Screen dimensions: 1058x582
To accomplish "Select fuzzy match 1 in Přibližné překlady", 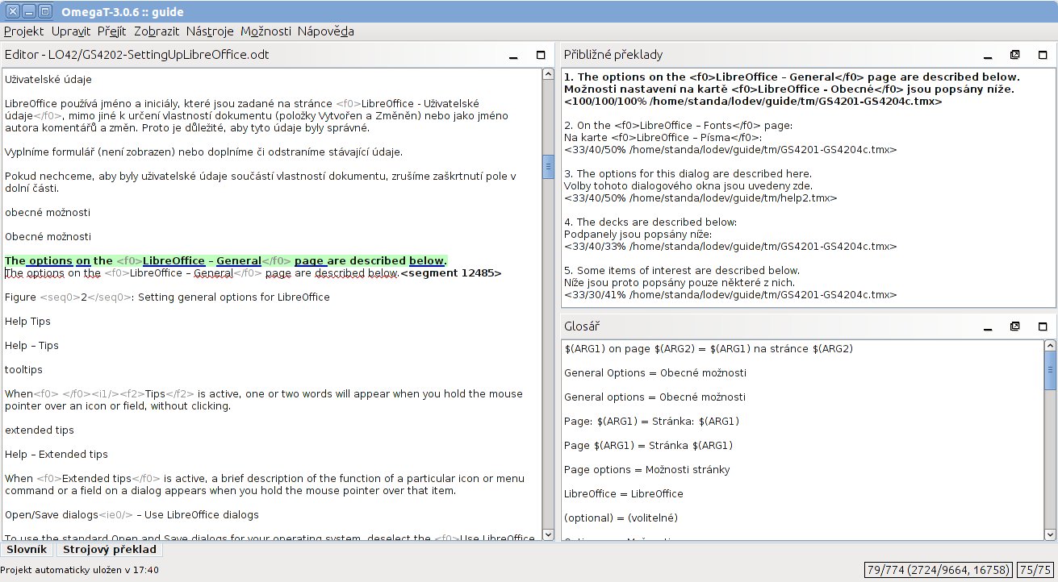I will coord(792,89).
